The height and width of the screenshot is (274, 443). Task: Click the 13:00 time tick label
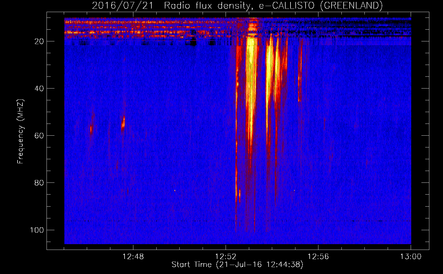point(411,256)
